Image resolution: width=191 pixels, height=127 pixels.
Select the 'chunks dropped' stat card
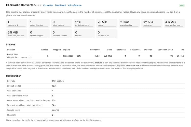coord(39,34)
